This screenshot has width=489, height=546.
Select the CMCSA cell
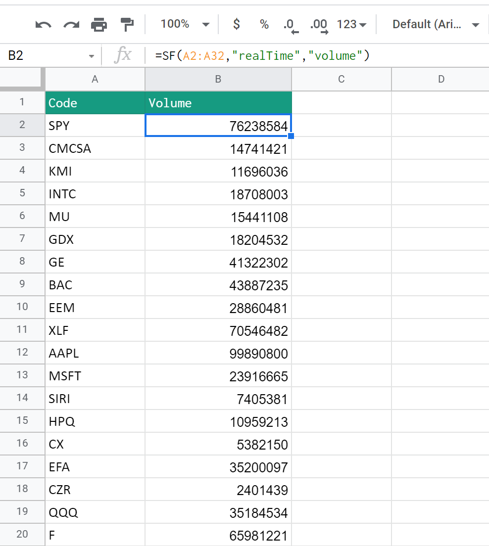[x=95, y=148]
